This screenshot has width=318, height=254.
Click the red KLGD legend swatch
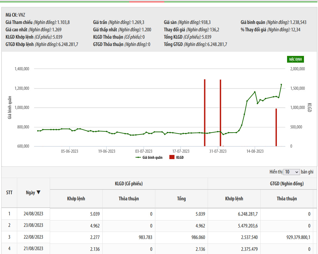point(172,157)
